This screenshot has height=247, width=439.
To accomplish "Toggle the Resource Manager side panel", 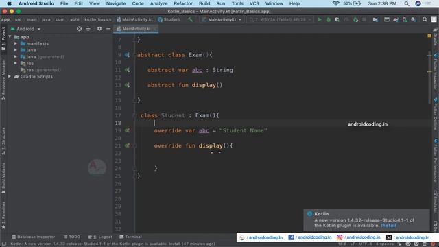I will (3, 80).
